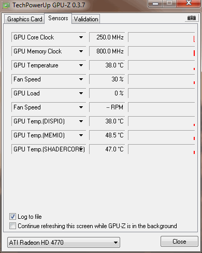The width and height of the screenshot is (202, 253).
Task: Click the 38.0 °C GPU Temperature value field
Action: click(x=107, y=65)
